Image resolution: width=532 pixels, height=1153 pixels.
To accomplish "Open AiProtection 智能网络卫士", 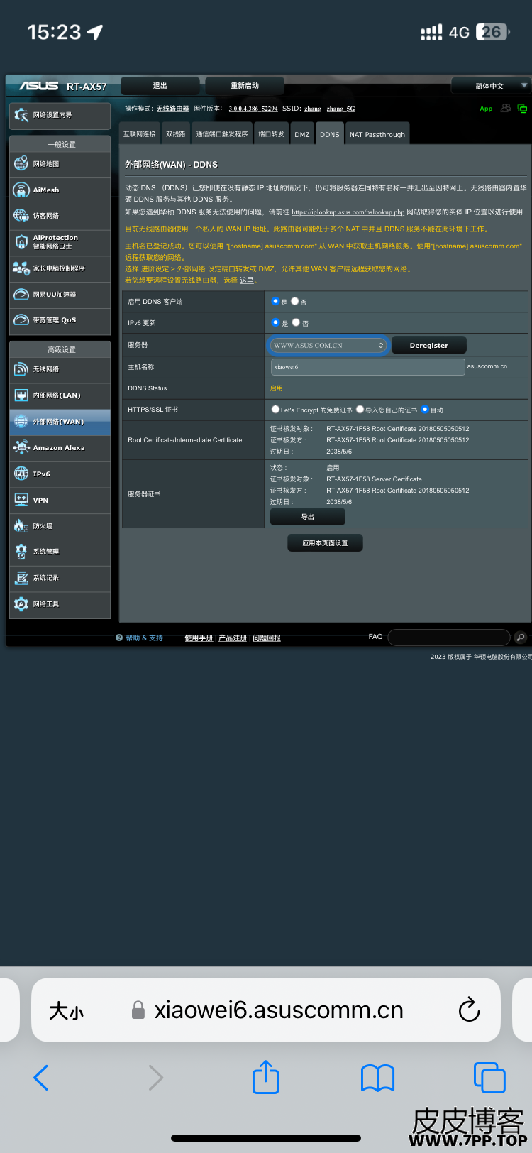I will 60,242.
